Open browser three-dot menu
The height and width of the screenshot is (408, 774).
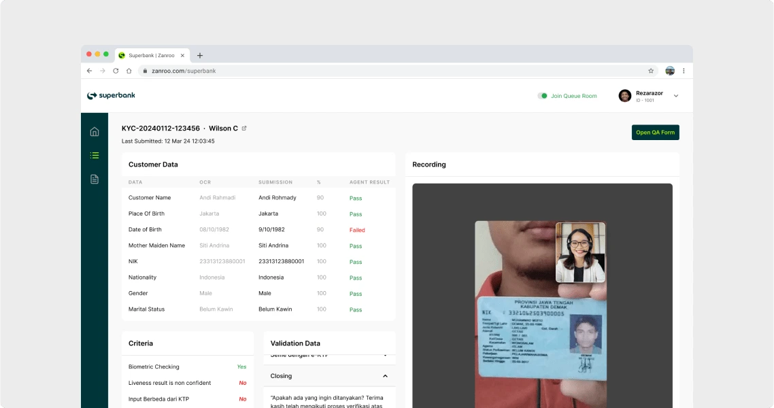[684, 71]
